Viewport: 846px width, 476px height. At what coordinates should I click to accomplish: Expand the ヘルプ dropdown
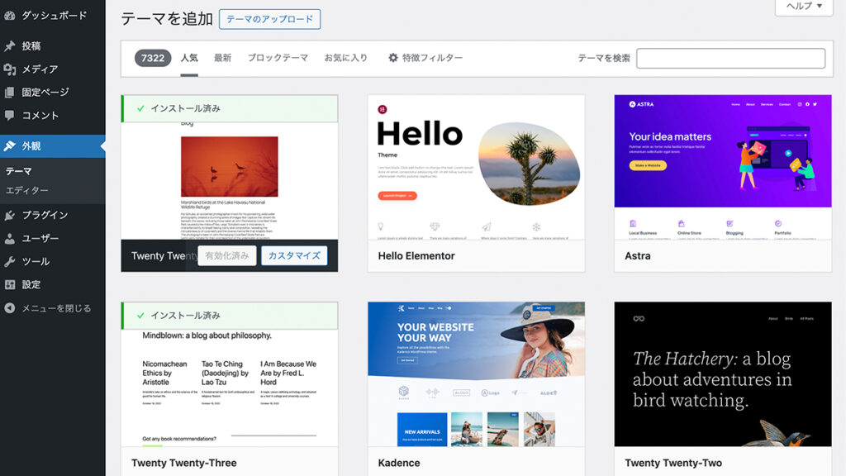[x=804, y=7]
